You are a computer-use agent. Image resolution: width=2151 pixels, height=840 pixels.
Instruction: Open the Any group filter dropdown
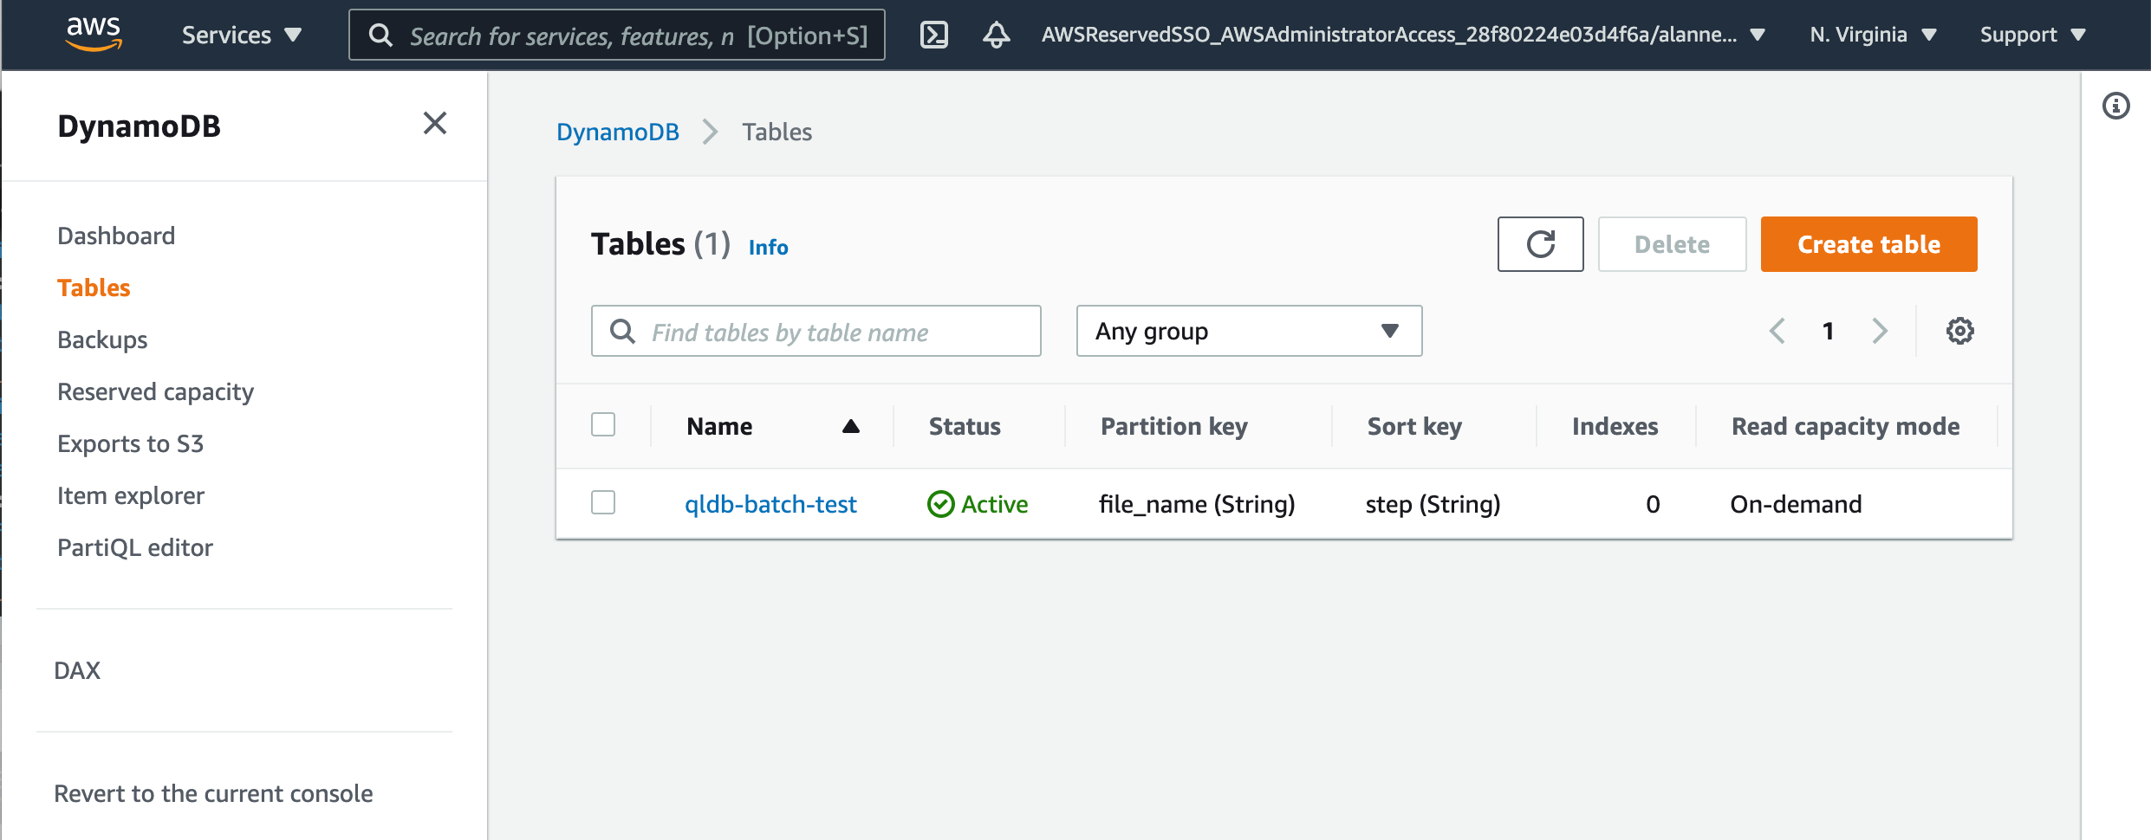click(1249, 331)
